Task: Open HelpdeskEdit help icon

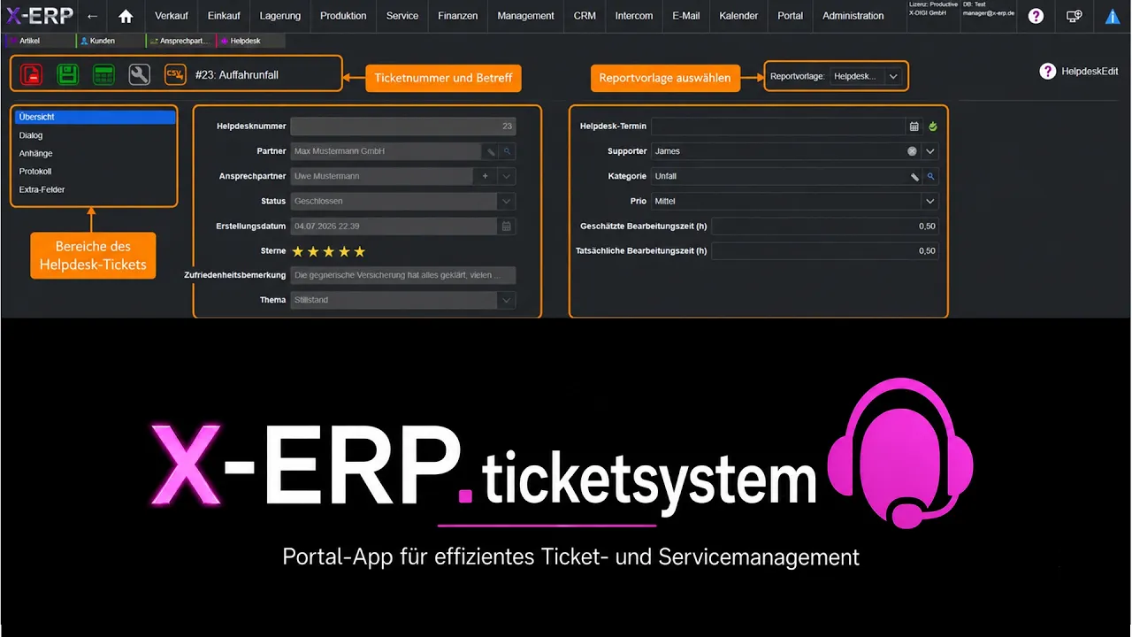Action: click(x=1047, y=72)
